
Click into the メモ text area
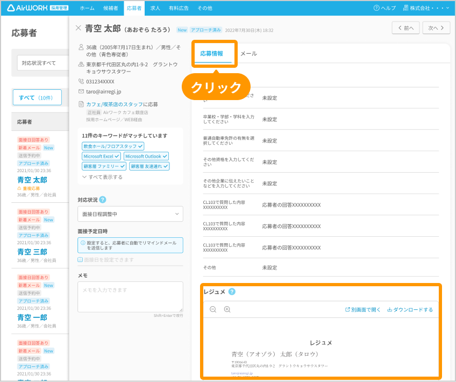[130, 297]
